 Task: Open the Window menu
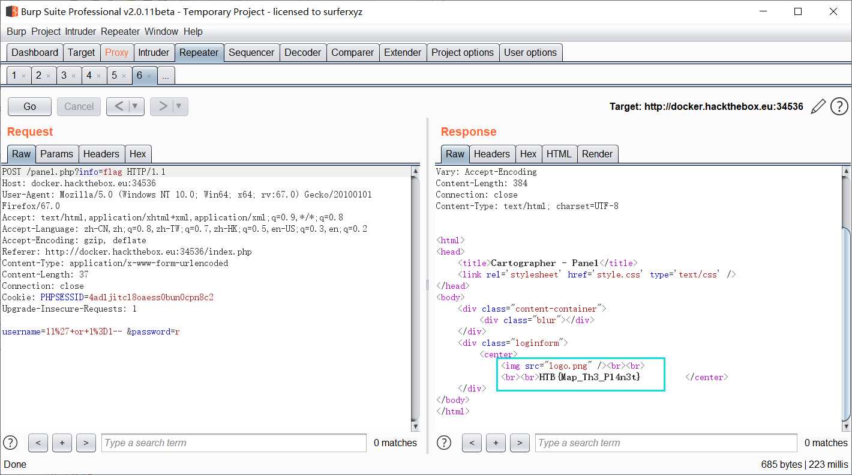[x=161, y=31]
